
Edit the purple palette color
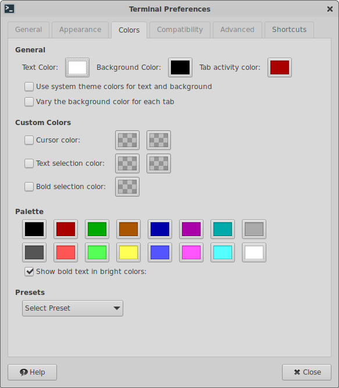tap(191, 229)
